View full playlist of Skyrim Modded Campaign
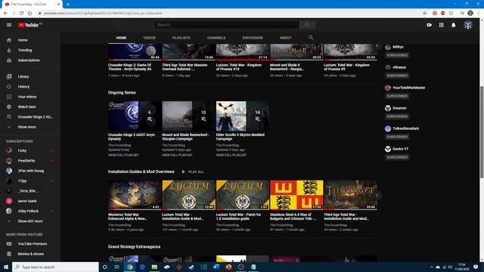Screen dimensions: 484x272 pos(231,155)
